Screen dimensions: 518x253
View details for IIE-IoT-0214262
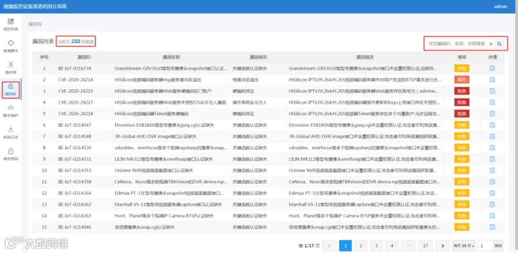click(x=492, y=205)
